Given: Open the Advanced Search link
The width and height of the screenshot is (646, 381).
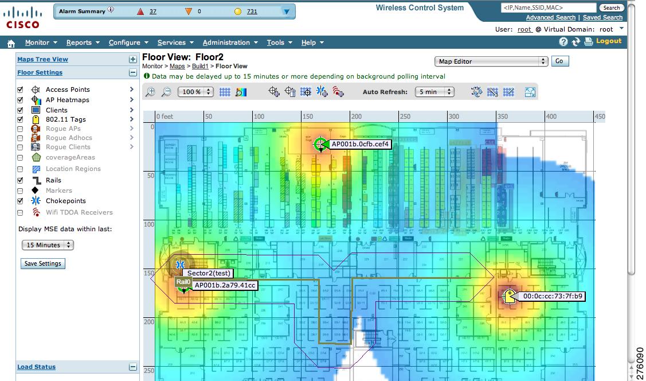Looking at the screenshot, I should (x=550, y=17).
